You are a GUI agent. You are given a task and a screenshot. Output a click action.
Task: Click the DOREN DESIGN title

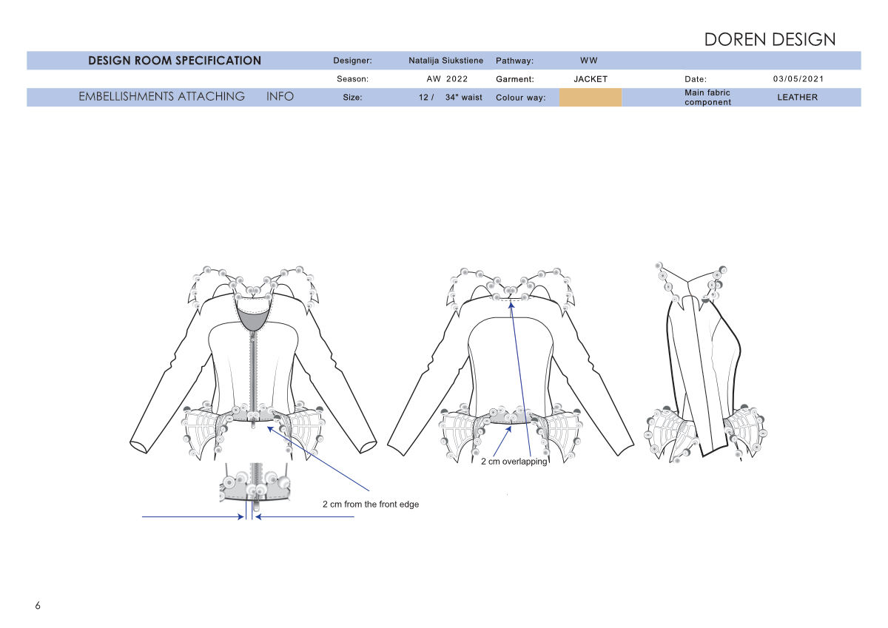770,39
